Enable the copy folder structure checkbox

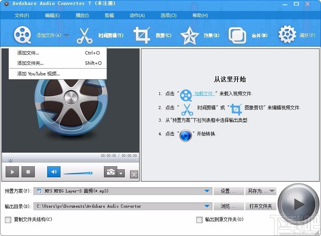point(8,220)
